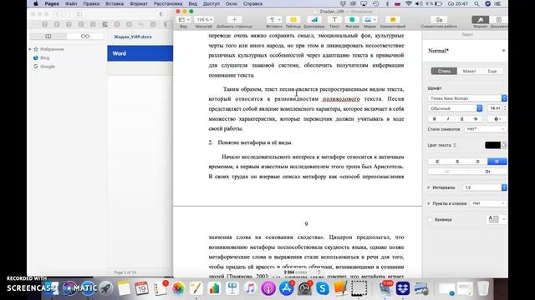Increase the paragraph indent
535x300 pixels.
(x=487, y=172)
